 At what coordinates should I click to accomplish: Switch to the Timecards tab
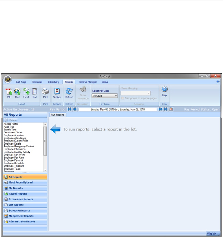[x=37, y=82]
